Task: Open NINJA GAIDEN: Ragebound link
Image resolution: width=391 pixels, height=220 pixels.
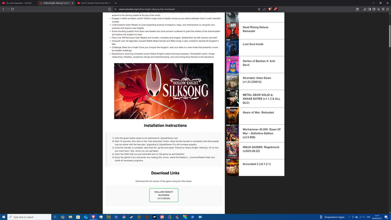Action: (x=261, y=149)
